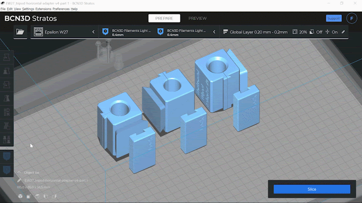Edit print settings with the pencil icon

click(x=343, y=32)
